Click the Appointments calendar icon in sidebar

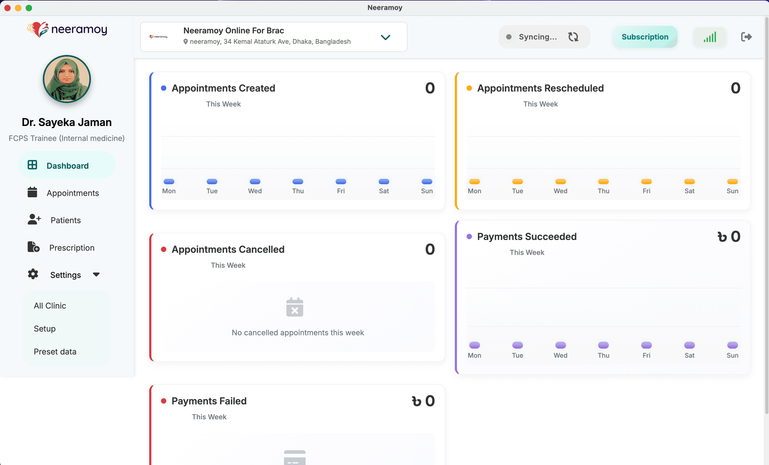[32, 192]
